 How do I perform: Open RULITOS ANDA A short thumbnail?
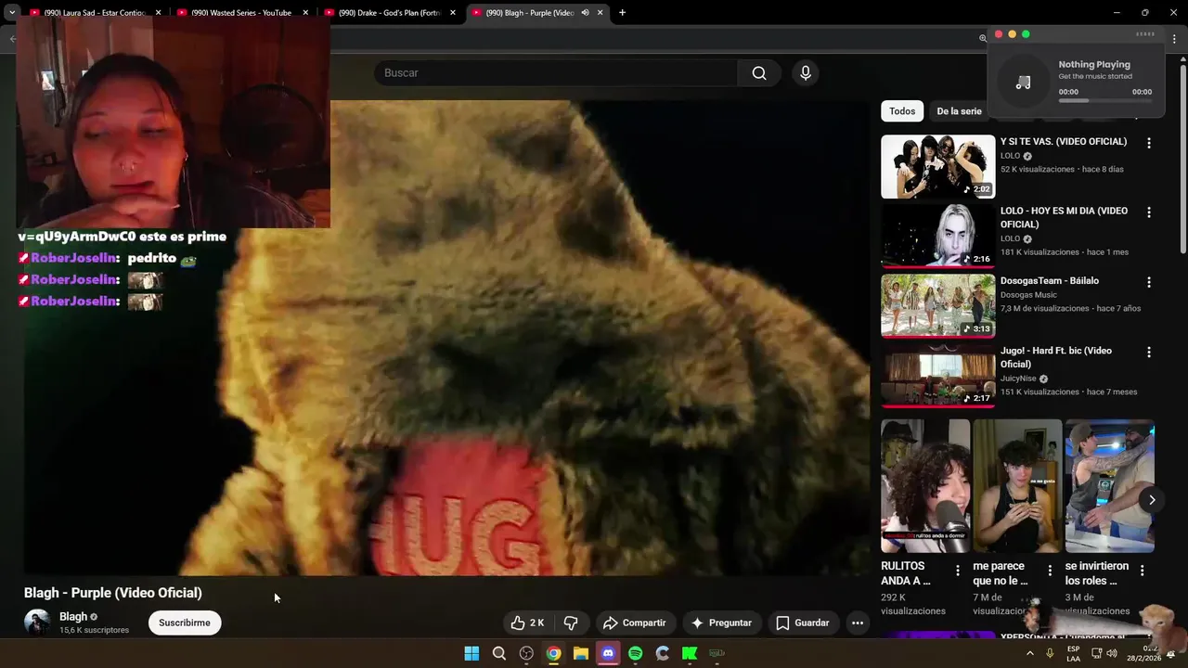coord(925,486)
